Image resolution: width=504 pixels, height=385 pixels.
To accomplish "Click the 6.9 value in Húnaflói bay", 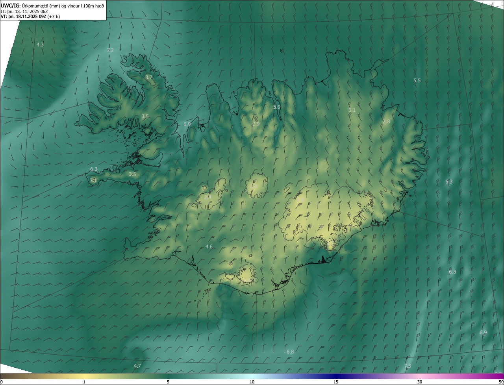I will 187,124.
